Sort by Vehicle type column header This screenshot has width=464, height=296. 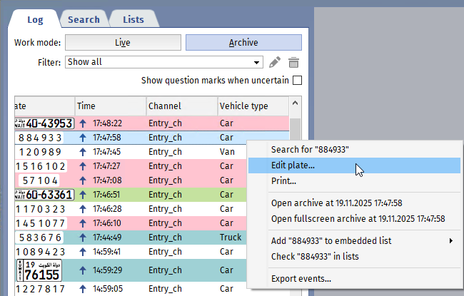pos(243,106)
